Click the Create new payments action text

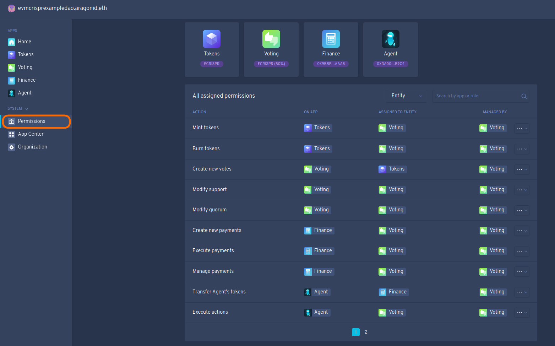pyautogui.click(x=217, y=231)
